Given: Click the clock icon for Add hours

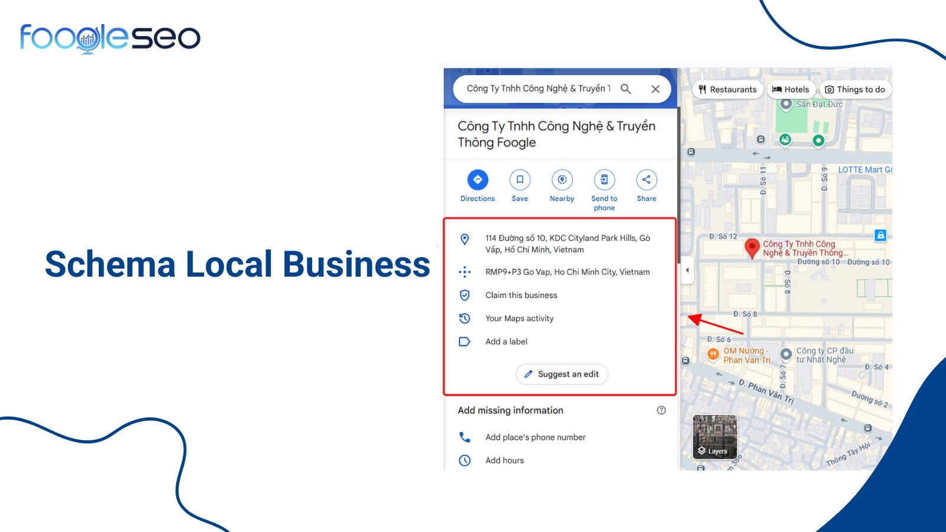Looking at the screenshot, I should pyautogui.click(x=465, y=460).
